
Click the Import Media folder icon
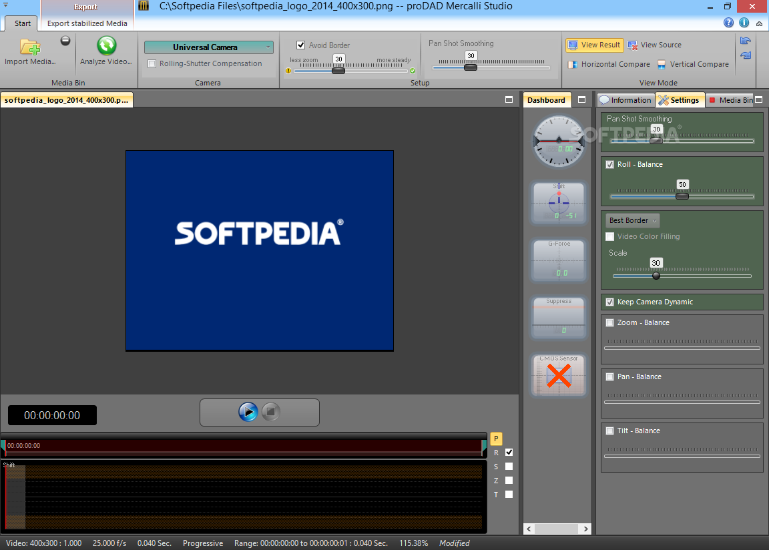[x=30, y=47]
